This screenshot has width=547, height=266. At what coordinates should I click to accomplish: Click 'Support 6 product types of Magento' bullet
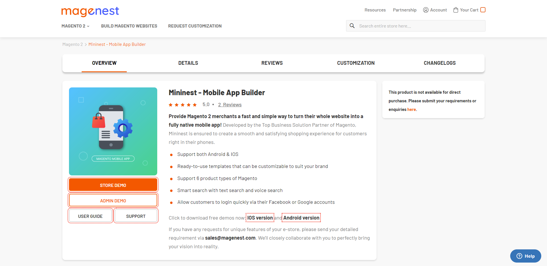point(217,178)
